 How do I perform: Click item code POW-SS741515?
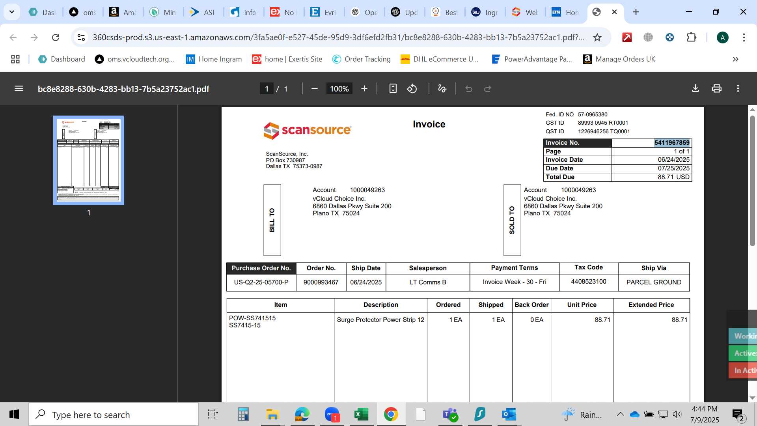pyautogui.click(x=252, y=318)
